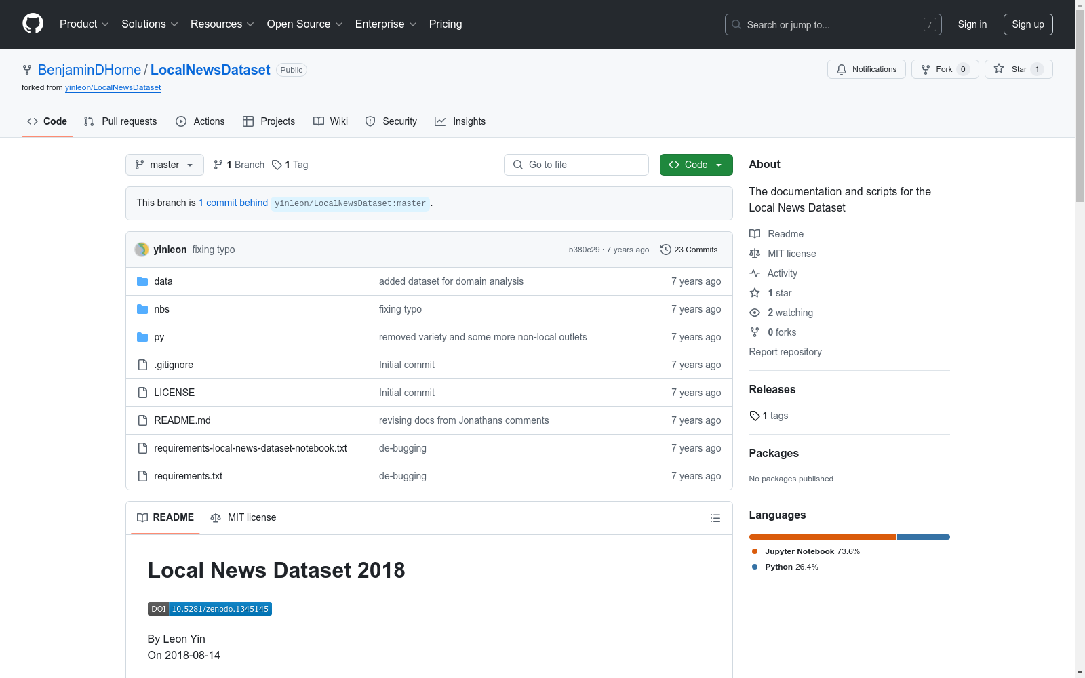Click the Sign up button
This screenshot has width=1085, height=678.
coord(1028,24)
